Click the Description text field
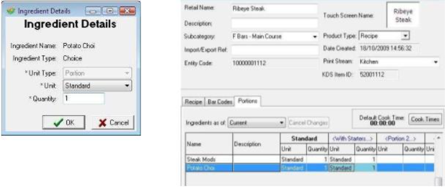The height and width of the screenshot is (188, 445). (x=274, y=22)
